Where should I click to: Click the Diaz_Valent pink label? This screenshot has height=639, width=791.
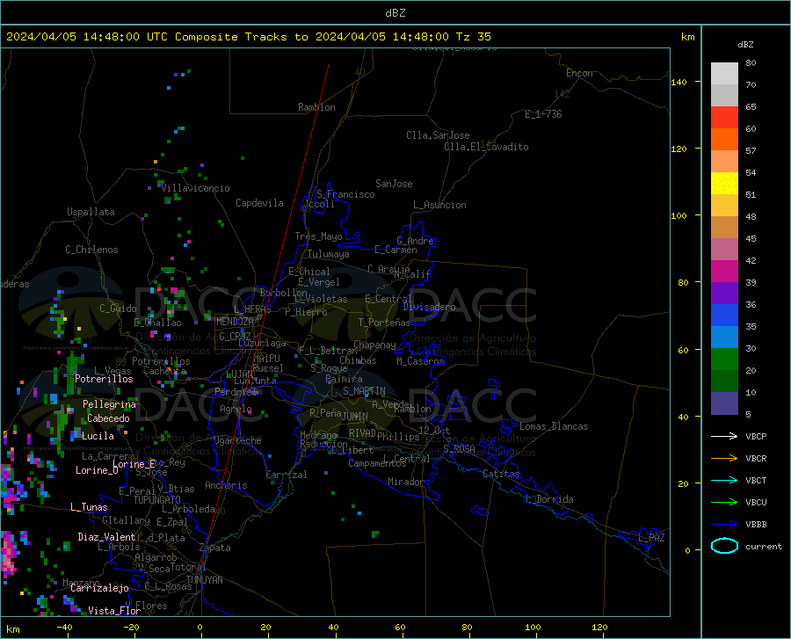[x=106, y=537]
